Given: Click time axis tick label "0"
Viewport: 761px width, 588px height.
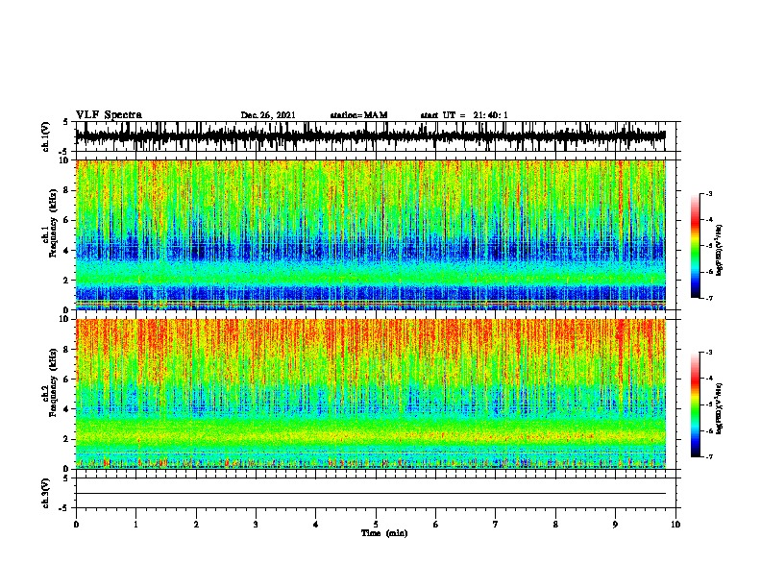Looking at the screenshot, I should coord(76,525).
